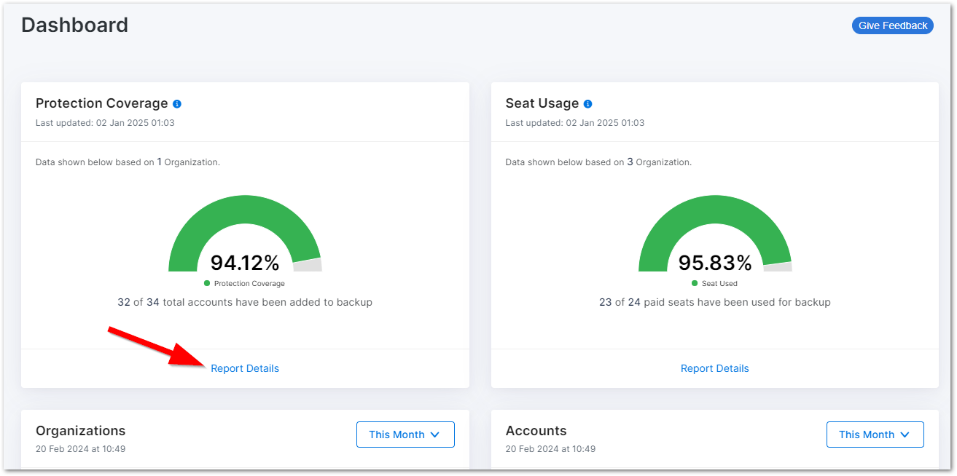Expand the This Month dropdown under Organizations
The height and width of the screenshot is (476, 957).
point(405,435)
